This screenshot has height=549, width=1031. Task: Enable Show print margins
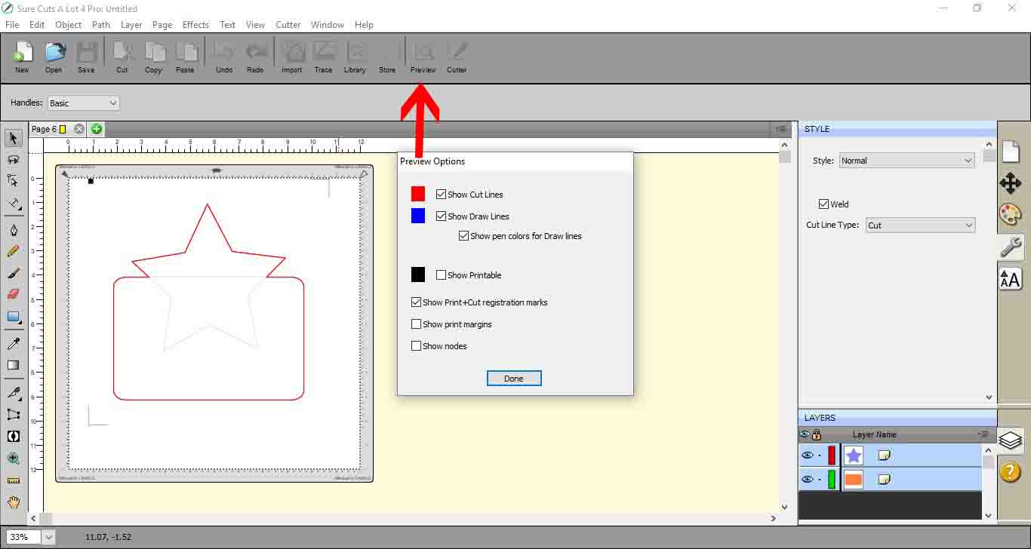pyautogui.click(x=417, y=324)
